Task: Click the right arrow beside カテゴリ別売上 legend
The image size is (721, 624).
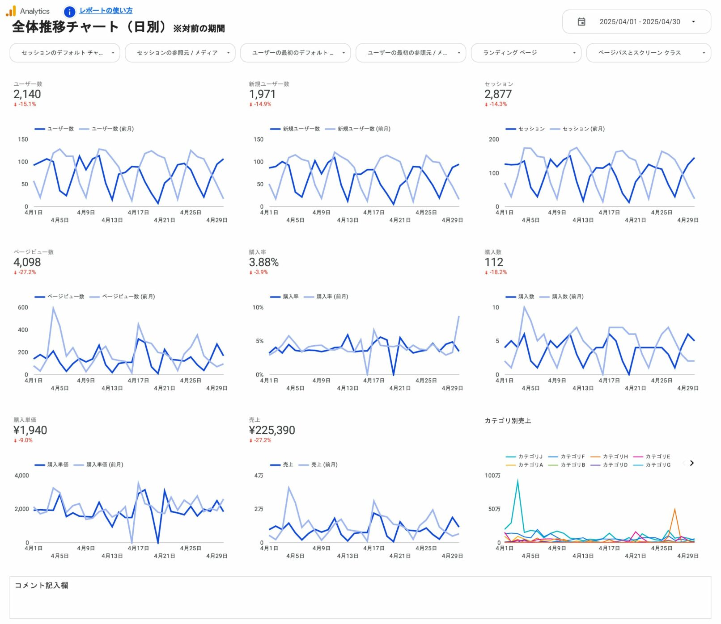Action: (x=691, y=464)
